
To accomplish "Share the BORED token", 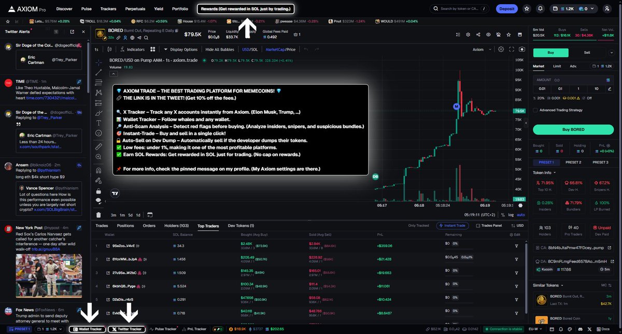I will point(477,35).
